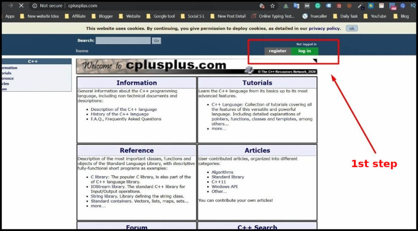This screenshot has width=418, height=231.
Task: Open the Blogger bookmark folder
Action: click(x=102, y=16)
